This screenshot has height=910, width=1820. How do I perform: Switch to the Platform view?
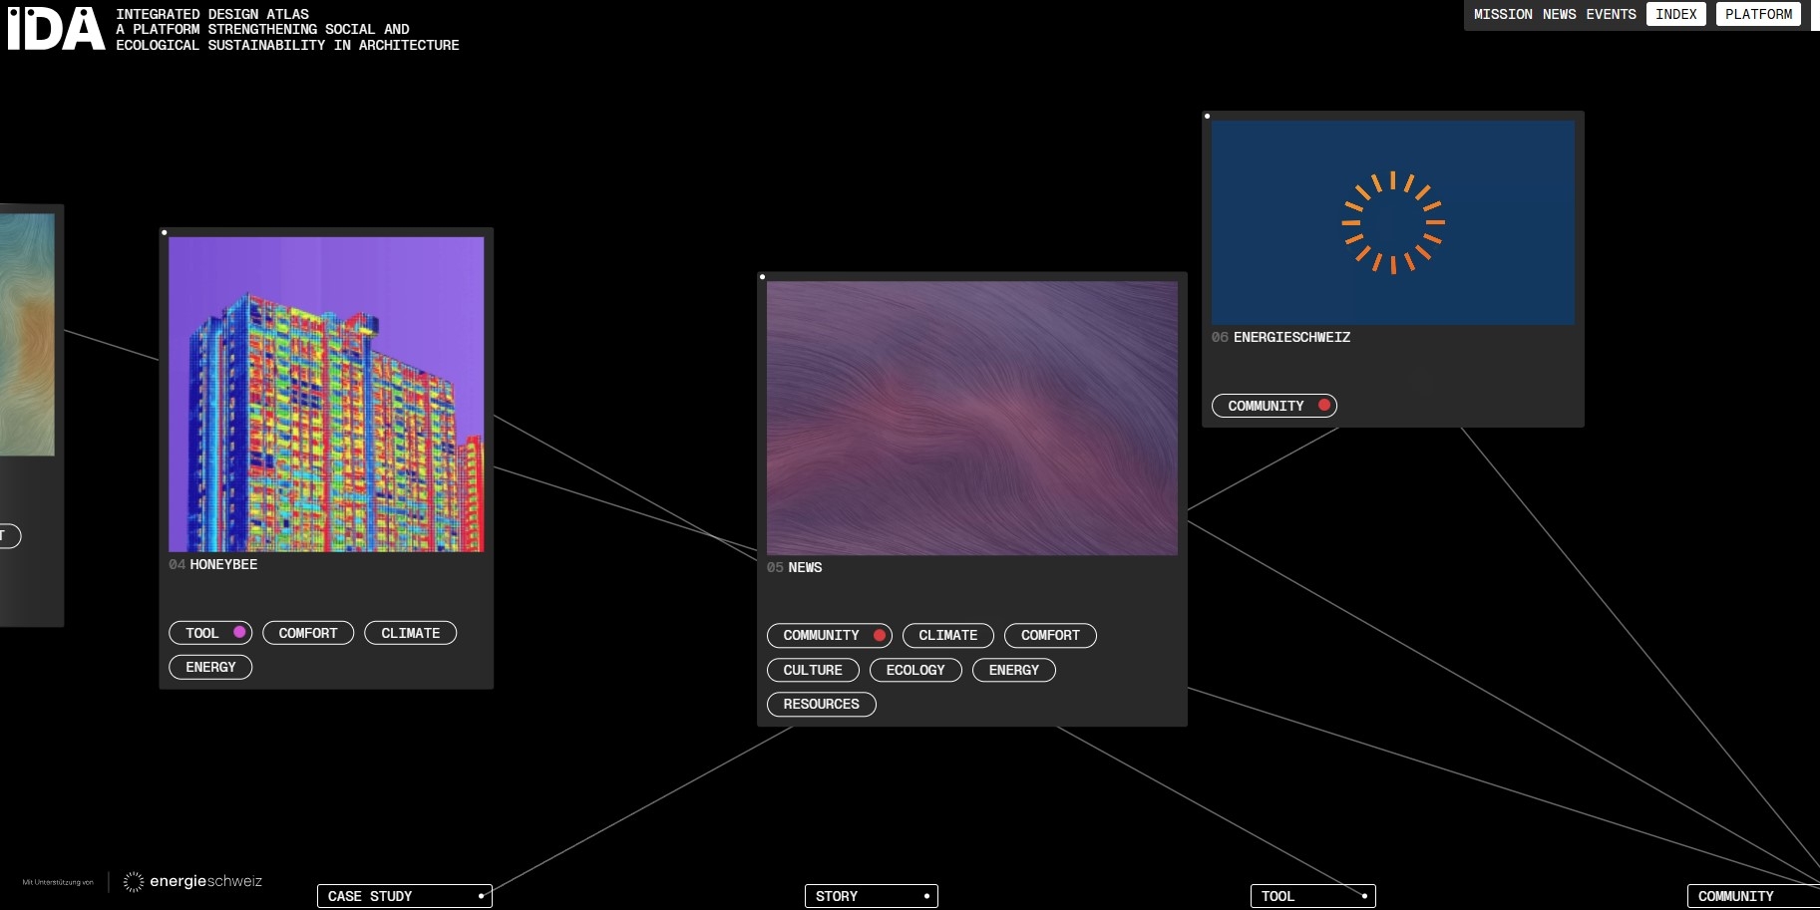click(x=1758, y=14)
